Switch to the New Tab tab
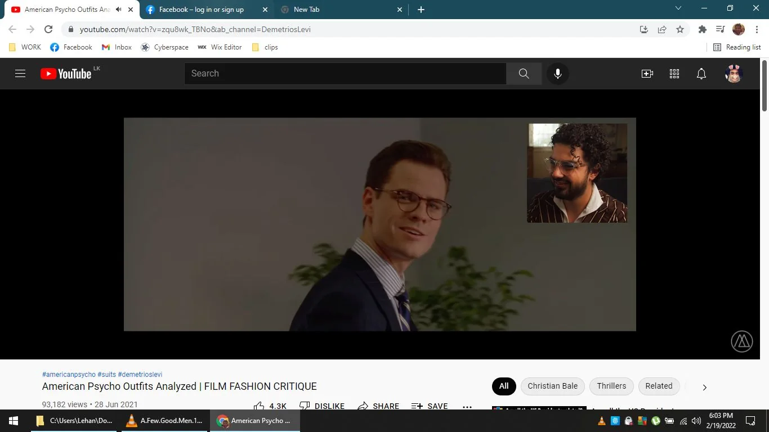This screenshot has width=769, height=432. point(341,10)
